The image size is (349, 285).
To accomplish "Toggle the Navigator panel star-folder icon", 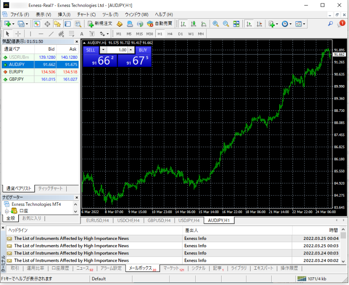I will click(57, 24).
